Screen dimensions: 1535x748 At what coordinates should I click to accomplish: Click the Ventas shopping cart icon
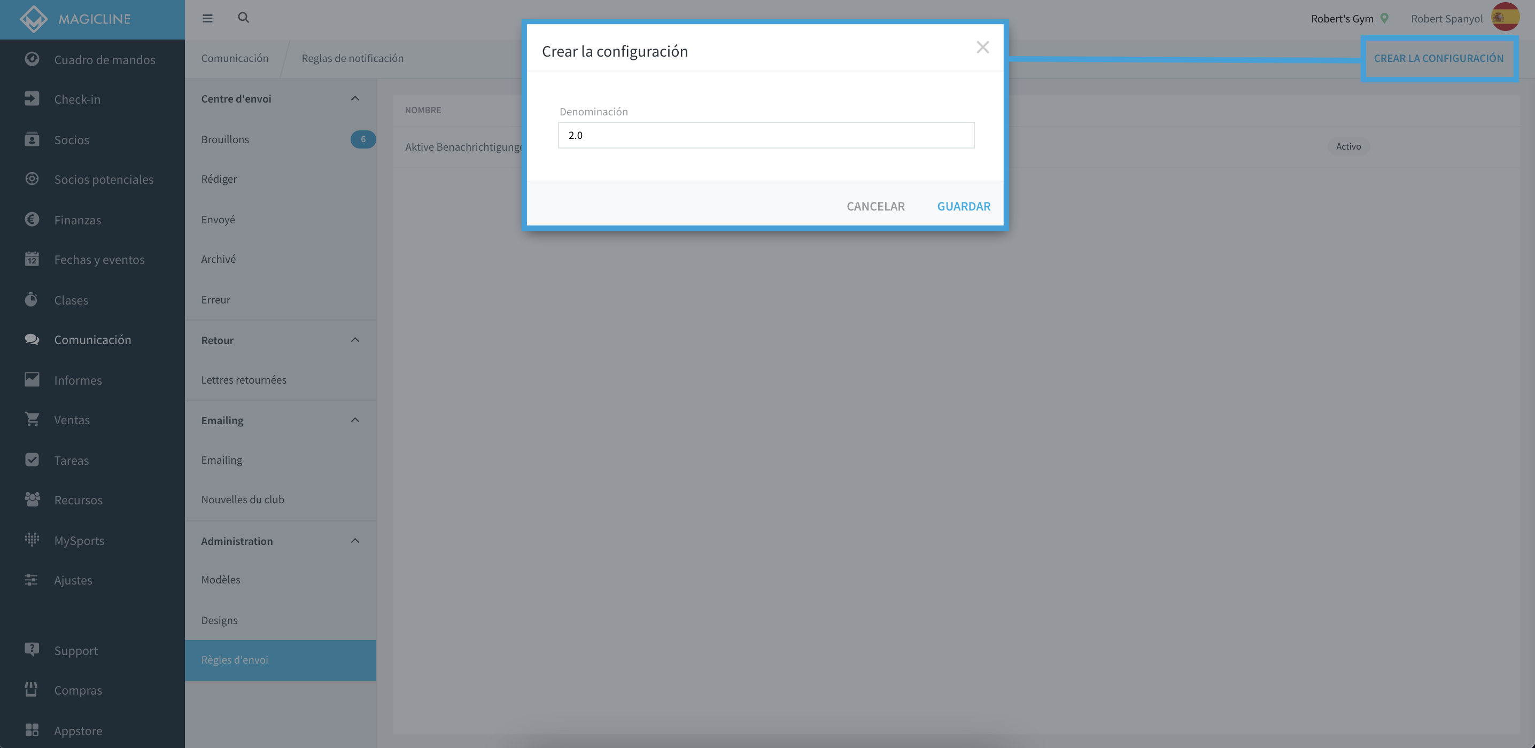[32, 419]
